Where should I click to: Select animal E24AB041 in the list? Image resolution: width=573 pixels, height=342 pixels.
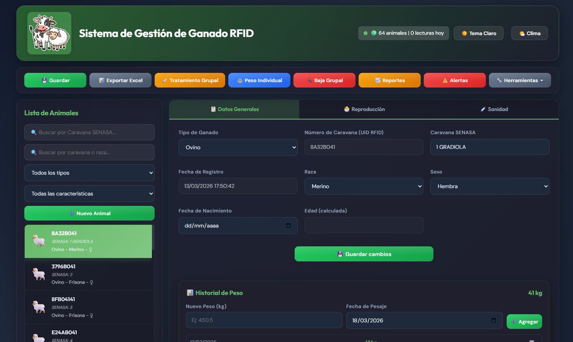(x=88, y=333)
